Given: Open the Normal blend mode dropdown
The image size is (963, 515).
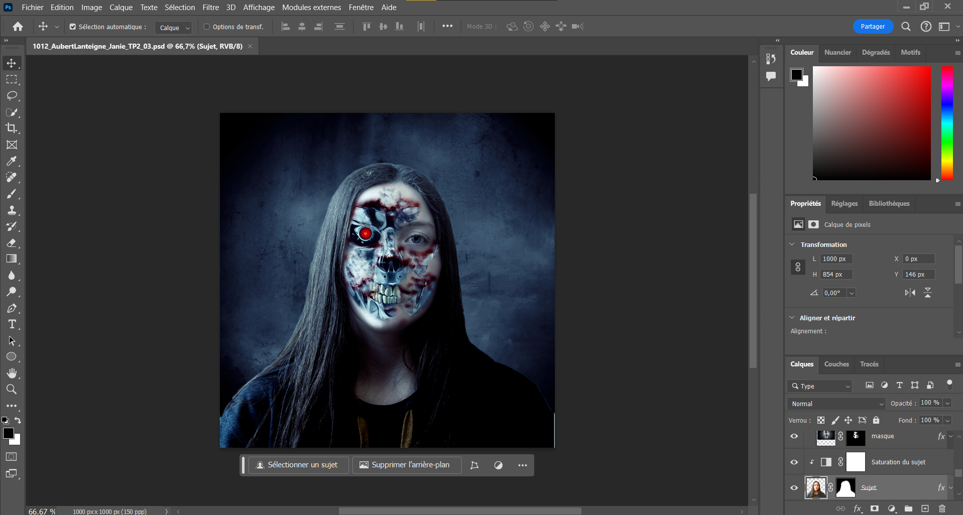Looking at the screenshot, I should tap(836, 404).
